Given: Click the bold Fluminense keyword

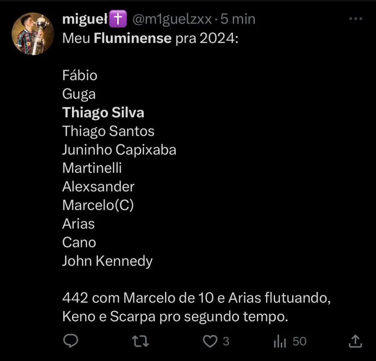Looking at the screenshot, I should [133, 38].
